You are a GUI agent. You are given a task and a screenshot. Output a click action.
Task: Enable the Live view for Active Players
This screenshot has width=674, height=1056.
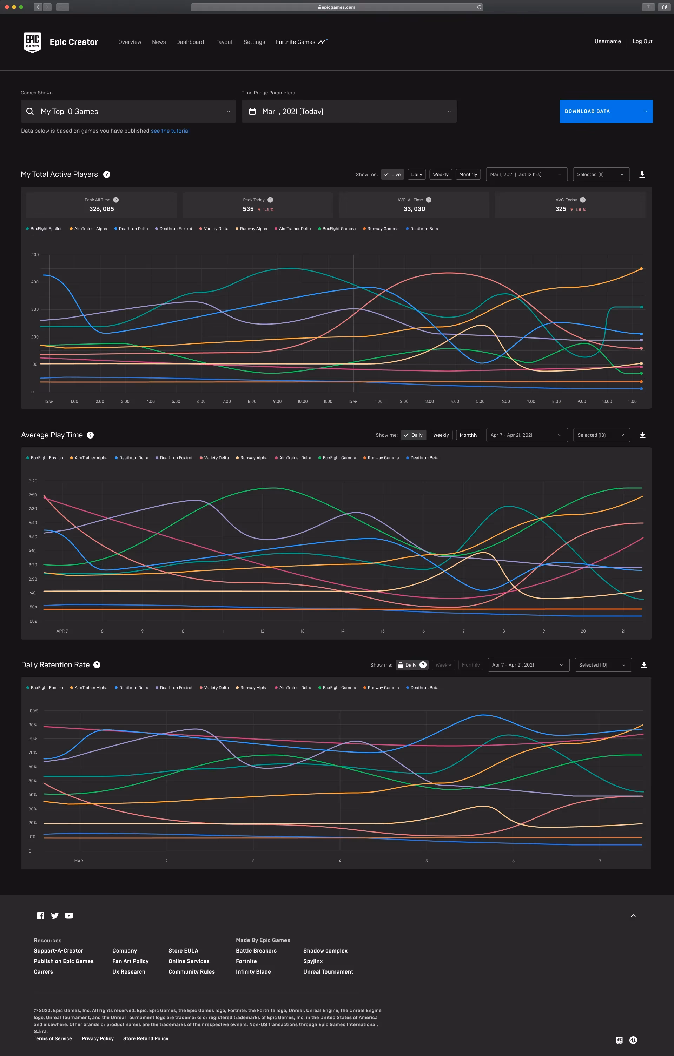pos(392,175)
